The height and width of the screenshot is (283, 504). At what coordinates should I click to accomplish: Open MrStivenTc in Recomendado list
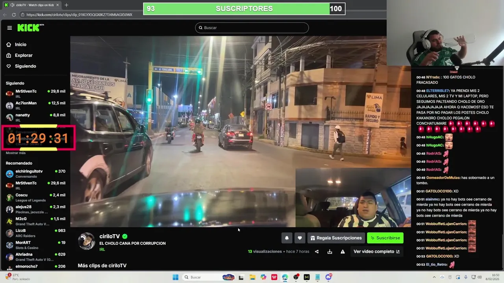click(35, 185)
